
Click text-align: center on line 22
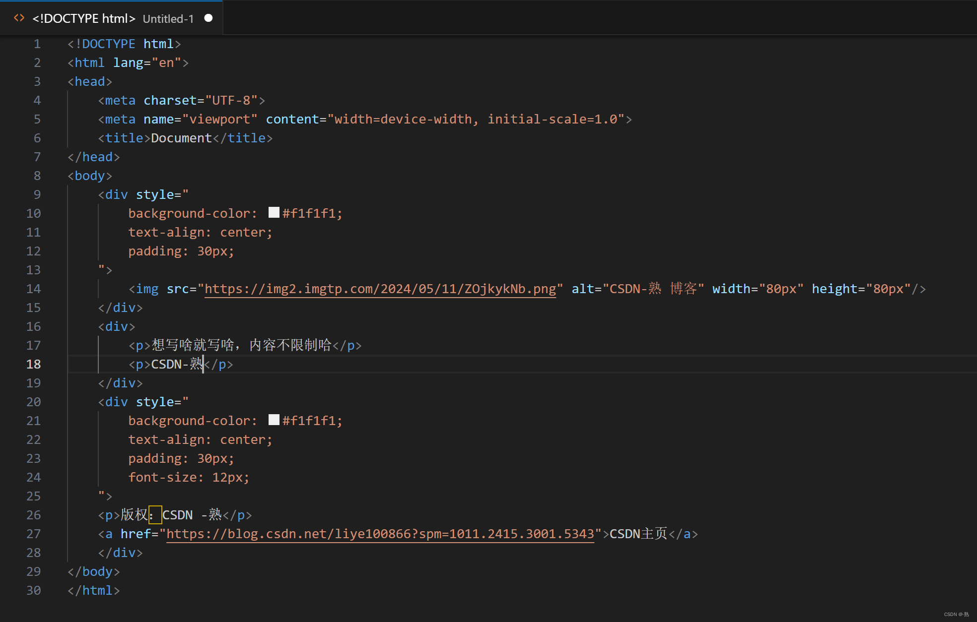200,439
